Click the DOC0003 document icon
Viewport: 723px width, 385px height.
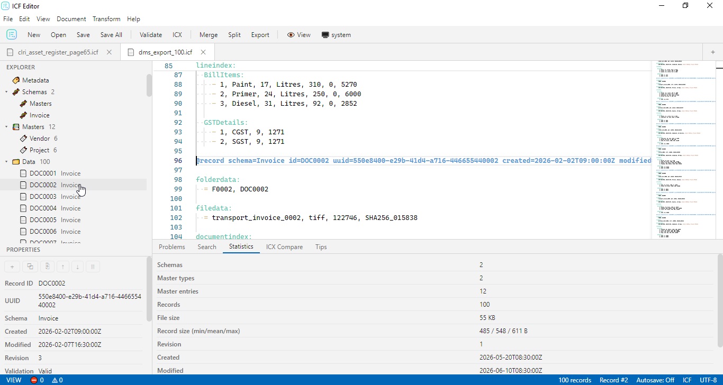click(x=23, y=197)
